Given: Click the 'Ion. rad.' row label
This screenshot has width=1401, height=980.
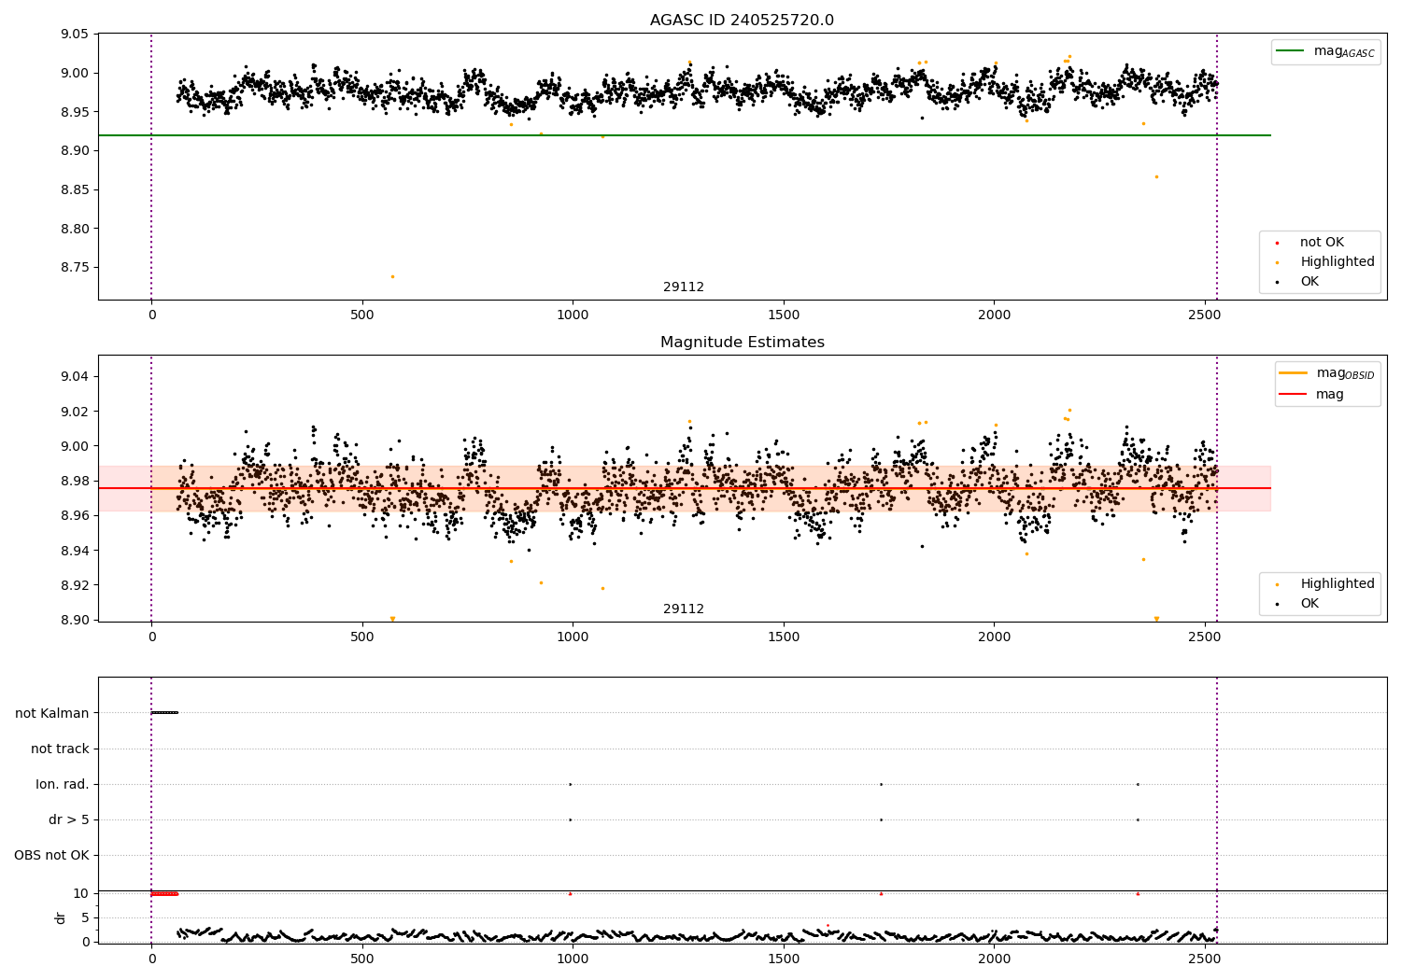Looking at the screenshot, I should click(x=63, y=784).
